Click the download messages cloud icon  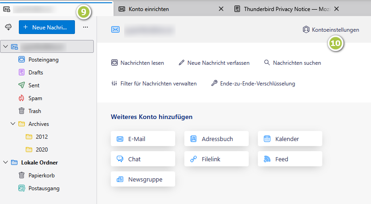[x=8, y=27]
